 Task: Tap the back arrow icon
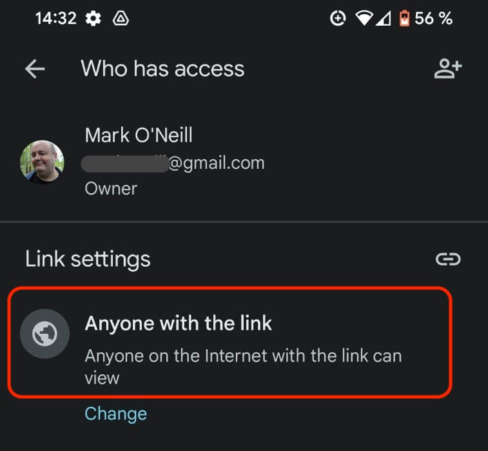(35, 69)
